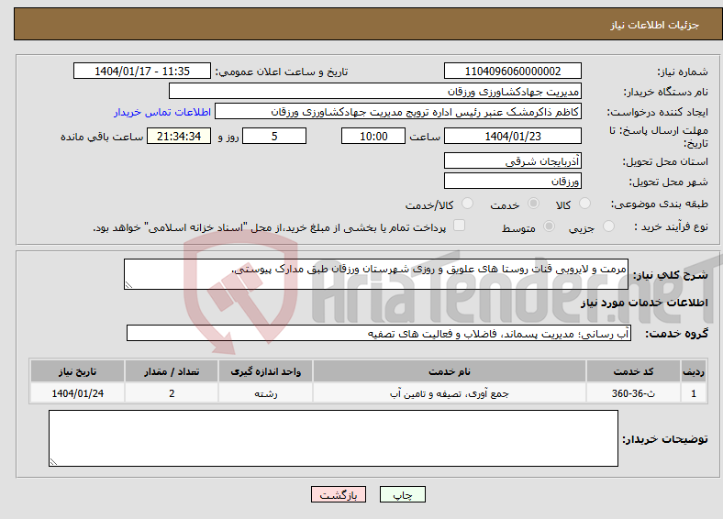
Task: Click the quantity cell showing 2
Action: pyautogui.click(x=172, y=393)
